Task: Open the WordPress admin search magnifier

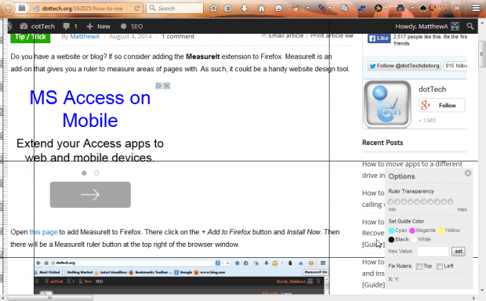Action: [470, 27]
